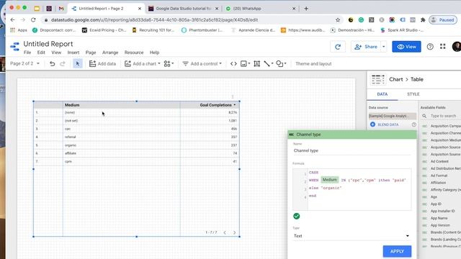Click the Medium field chip in formula
The image size is (461, 259).
330,180
